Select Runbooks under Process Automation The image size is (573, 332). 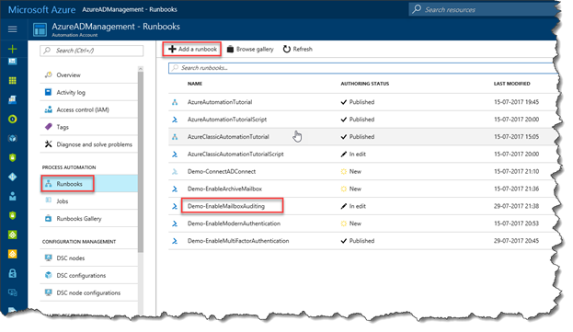click(89, 184)
